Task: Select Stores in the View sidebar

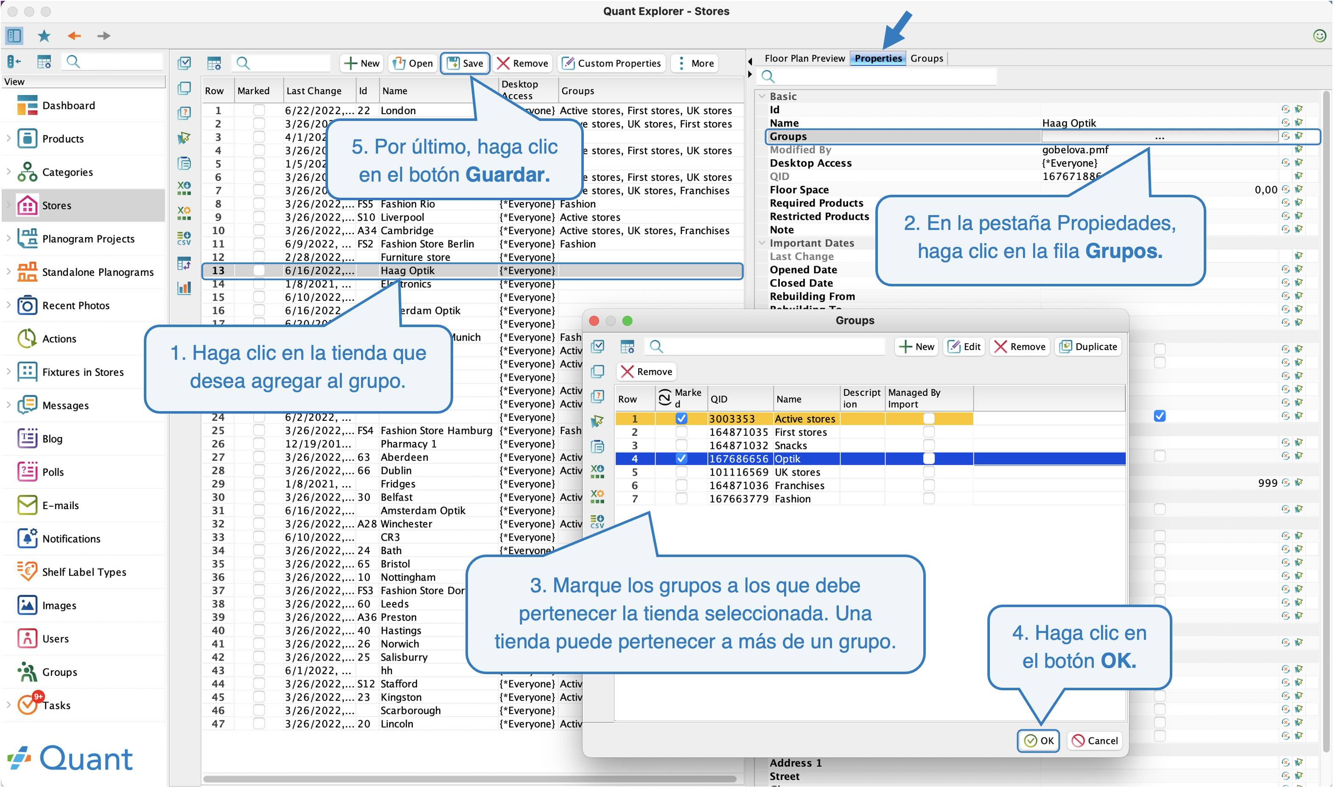Action: tap(83, 205)
